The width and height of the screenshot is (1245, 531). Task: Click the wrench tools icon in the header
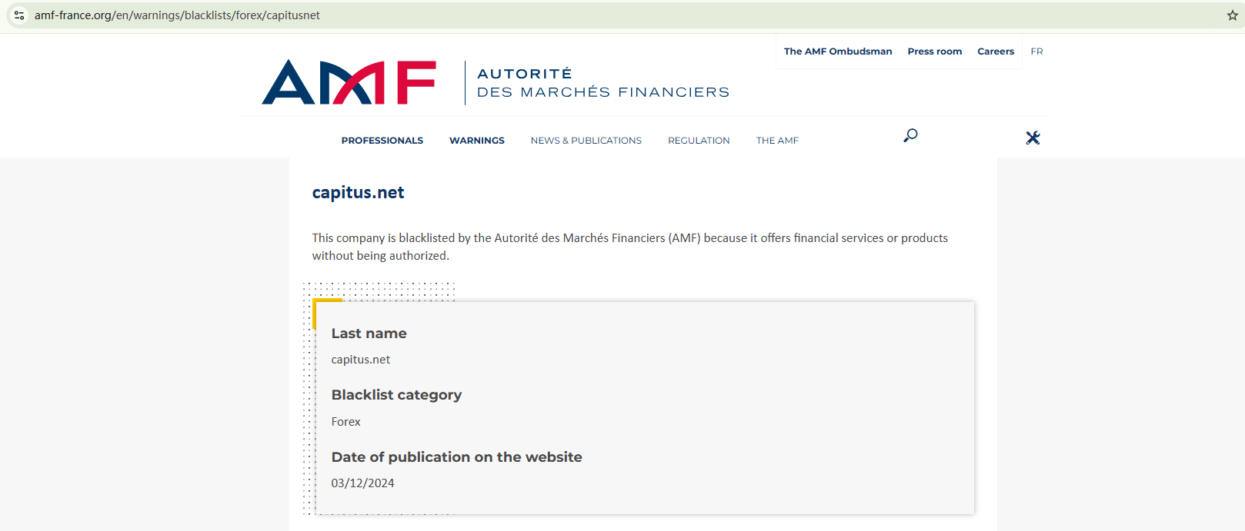[x=1033, y=138]
